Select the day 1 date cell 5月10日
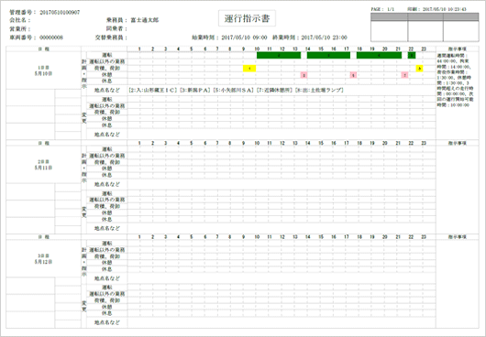 coord(43,71)
